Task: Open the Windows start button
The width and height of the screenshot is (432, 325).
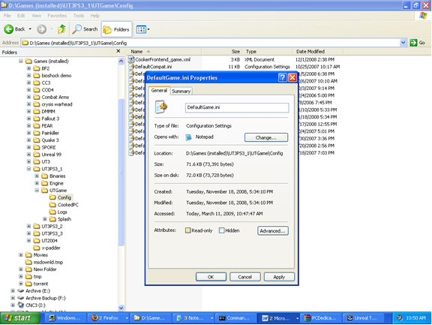Action: 20,317
